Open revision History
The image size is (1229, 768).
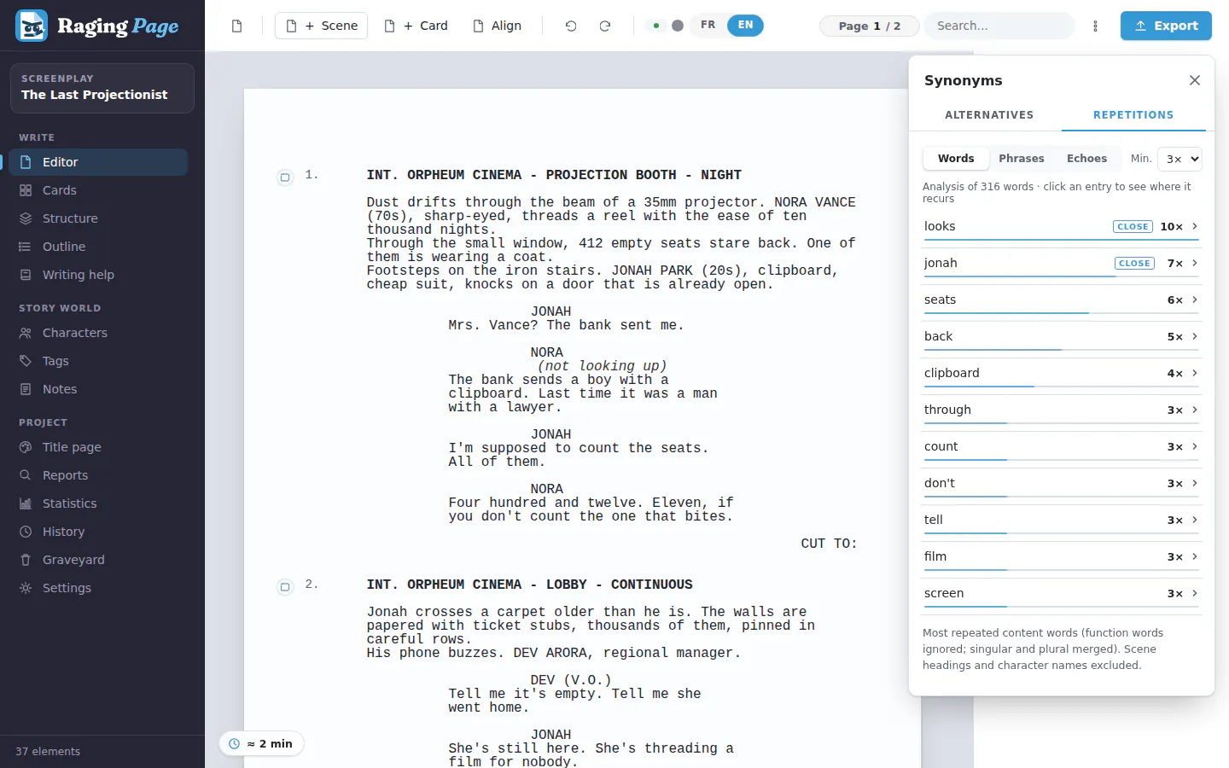(x=98, y=532)
